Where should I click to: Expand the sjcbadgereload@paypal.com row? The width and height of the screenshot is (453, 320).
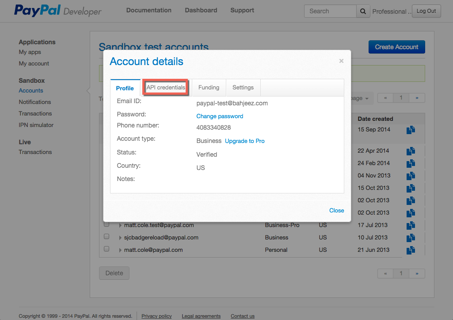pos(120,238)
